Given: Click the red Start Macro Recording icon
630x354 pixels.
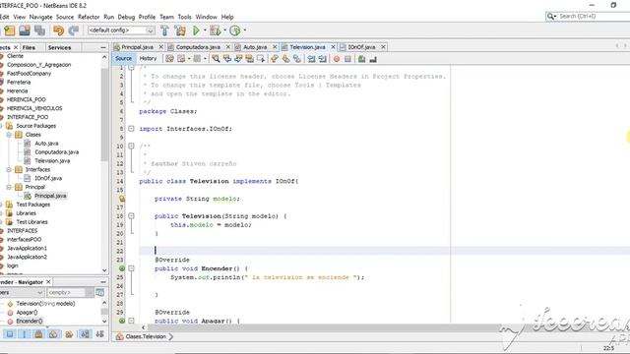Looking at the screenshot, I should coord(337,59).
